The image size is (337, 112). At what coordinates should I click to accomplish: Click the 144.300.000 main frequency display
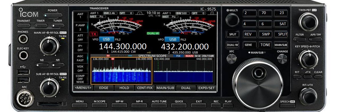point(123,47)
